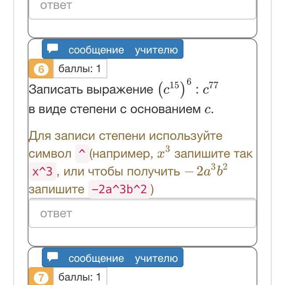Click the 'Записать выражение' task text
Viewport: 285px width, 285px height.
pos(91,90)
